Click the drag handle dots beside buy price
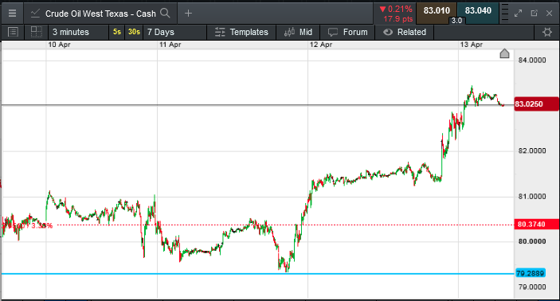This screenshot has width=560, height=301. click(504, 14)
